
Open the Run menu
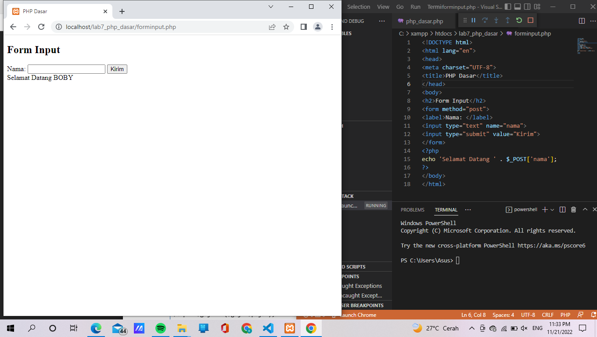coord(415,7)
